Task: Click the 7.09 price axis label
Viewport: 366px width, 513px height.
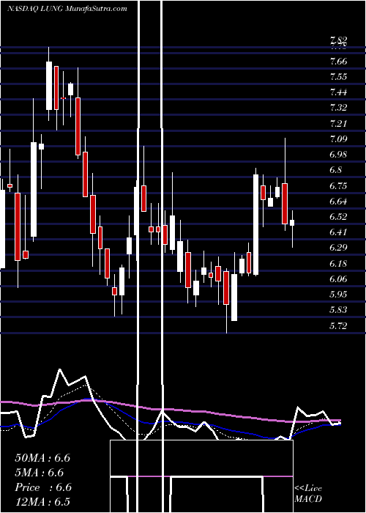Action: (x=338, y=139)
